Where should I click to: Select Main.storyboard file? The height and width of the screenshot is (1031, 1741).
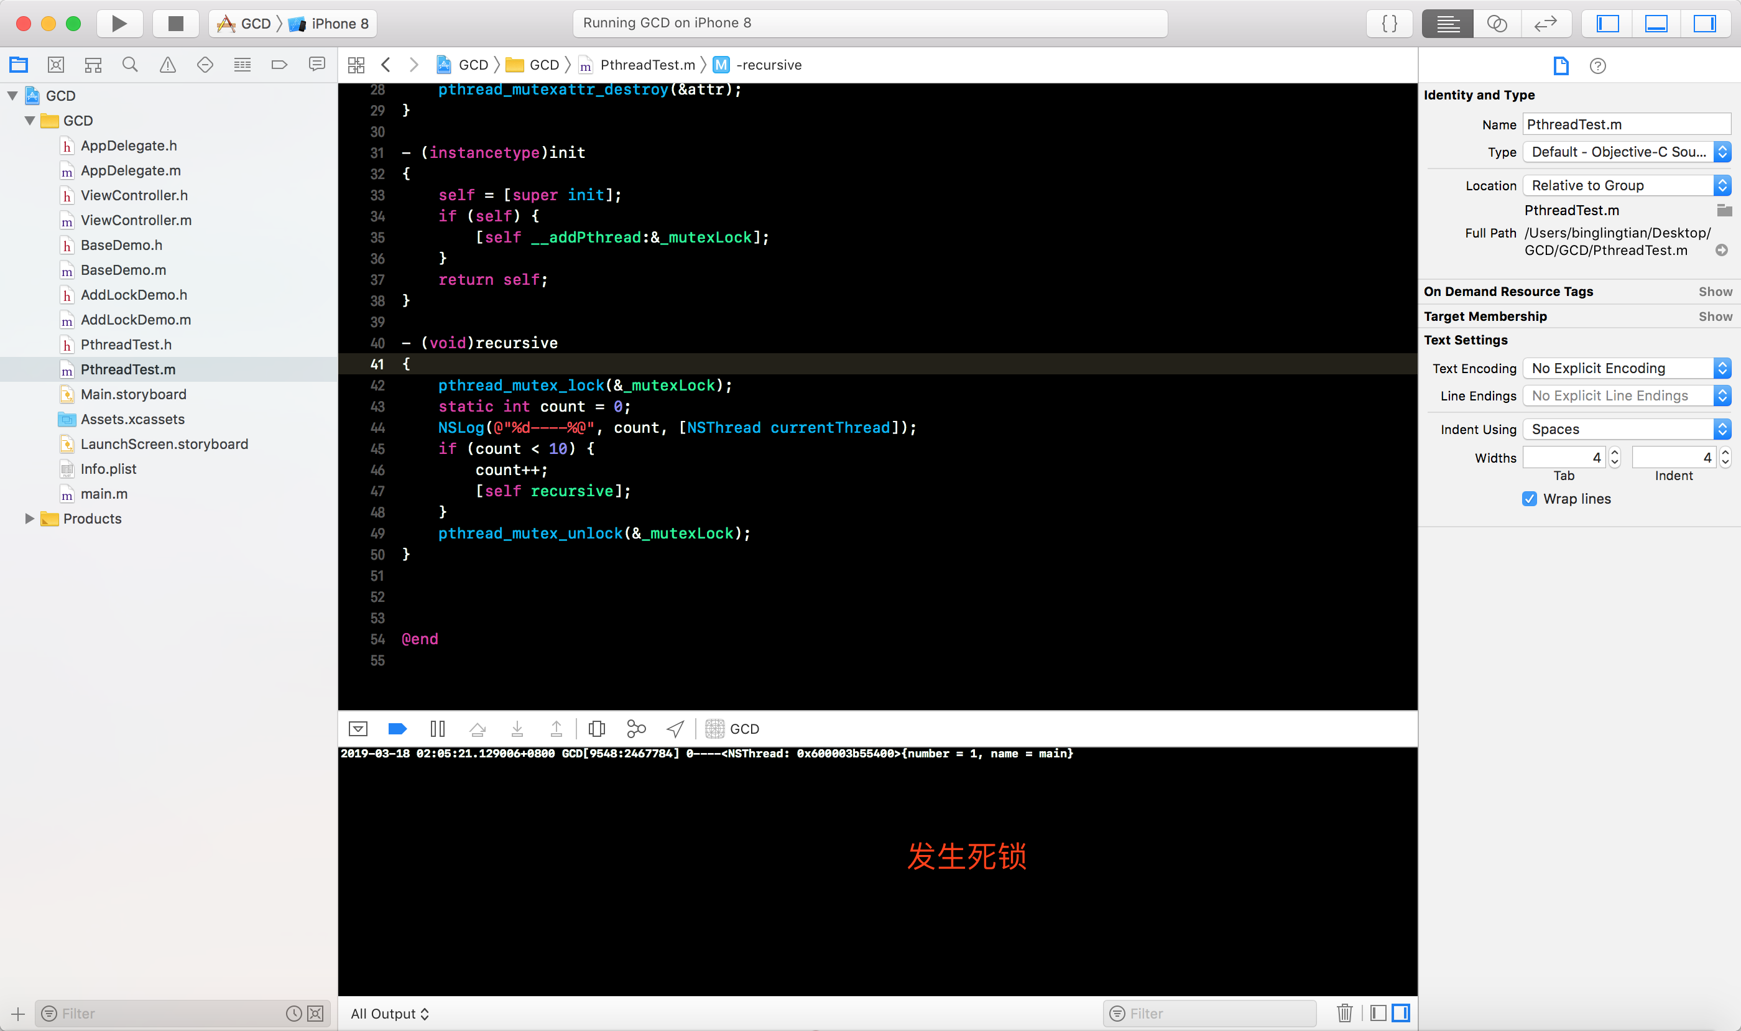coord(134,395)
